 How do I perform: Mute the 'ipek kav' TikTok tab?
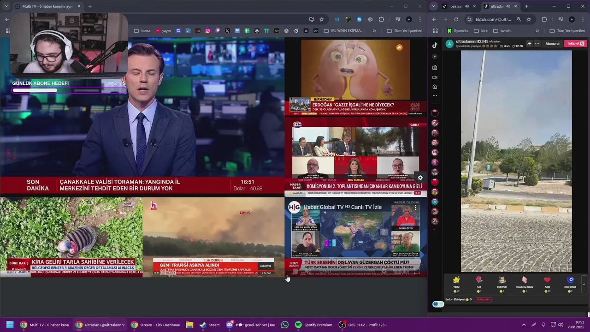(467, 6)
